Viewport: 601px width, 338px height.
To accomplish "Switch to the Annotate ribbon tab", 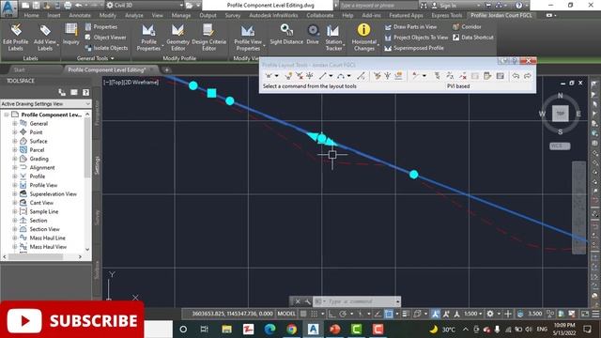I will pos(80,15).
